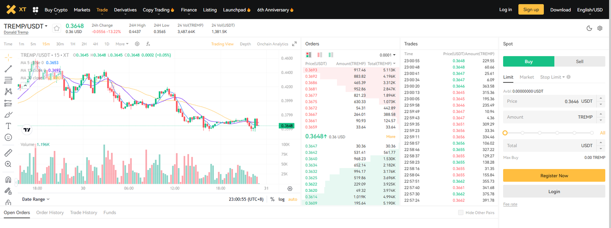Expand chart to fullscreen
Image resolution: width=611 pixels, height=228 pixels.
295,44
